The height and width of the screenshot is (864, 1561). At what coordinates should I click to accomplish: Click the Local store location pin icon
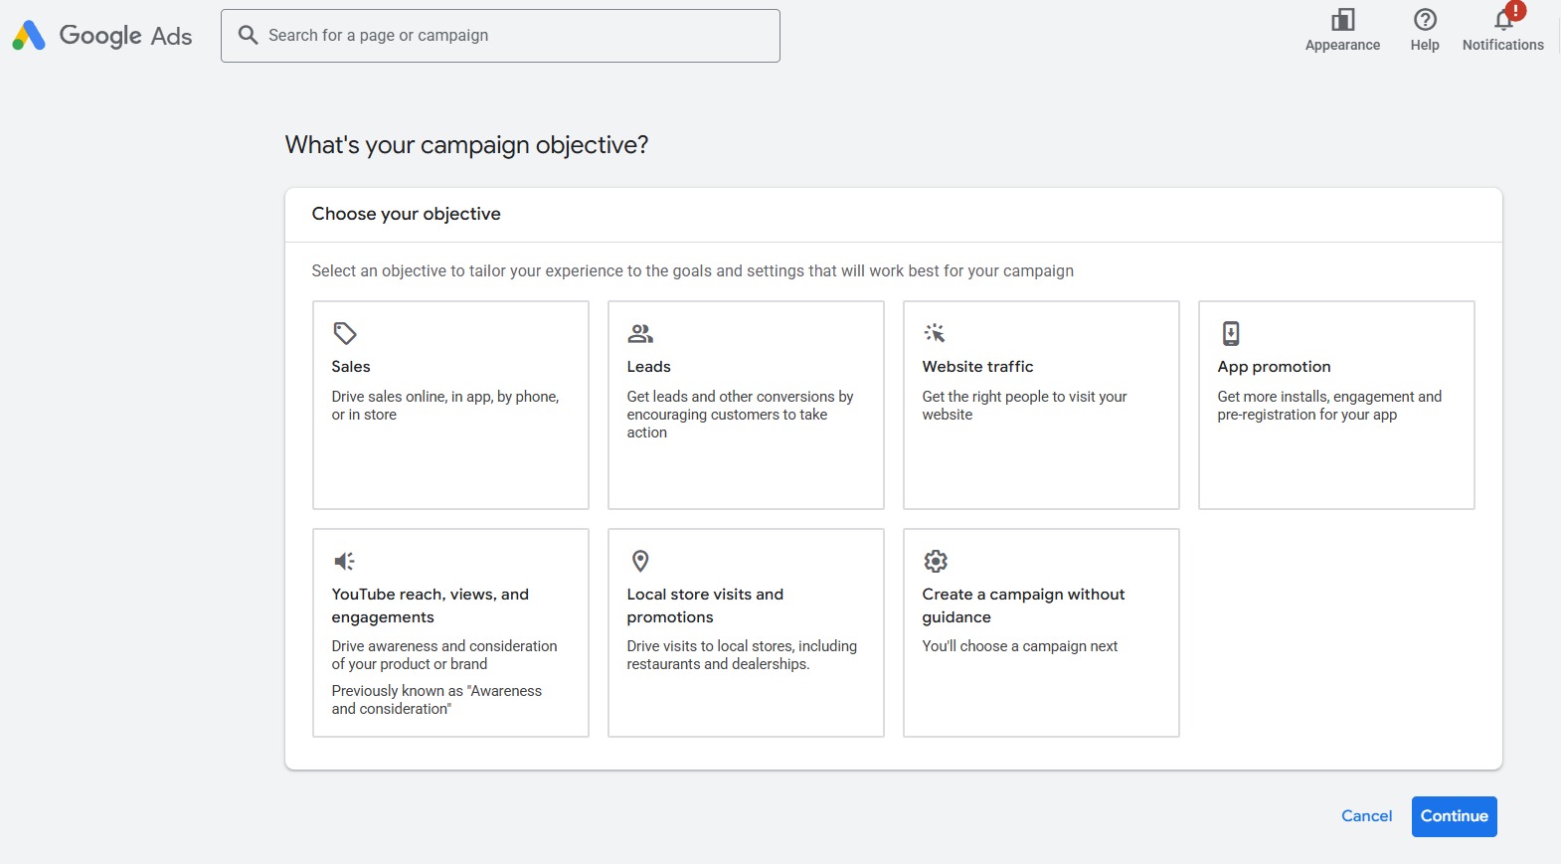click(640, 561)
